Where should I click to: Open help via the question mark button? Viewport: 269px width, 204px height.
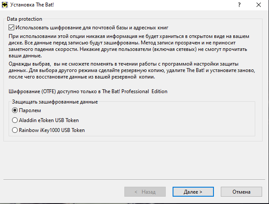point(239,5)
